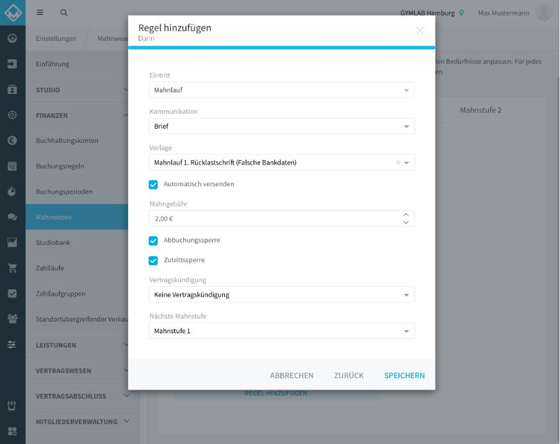
Task: Toggle the Abbuchungssperre checkbox
Action: click(153, 241)
